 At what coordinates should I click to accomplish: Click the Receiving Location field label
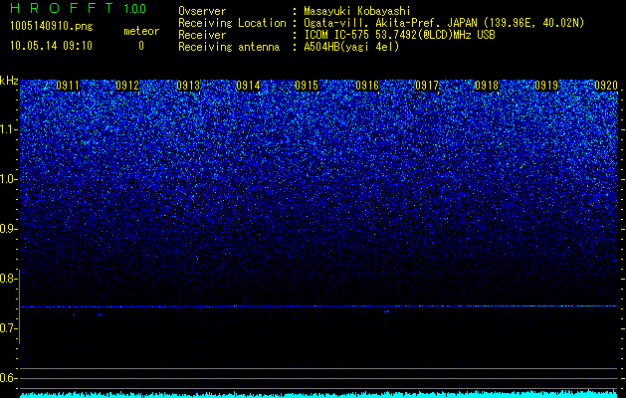tap(232, 23)
